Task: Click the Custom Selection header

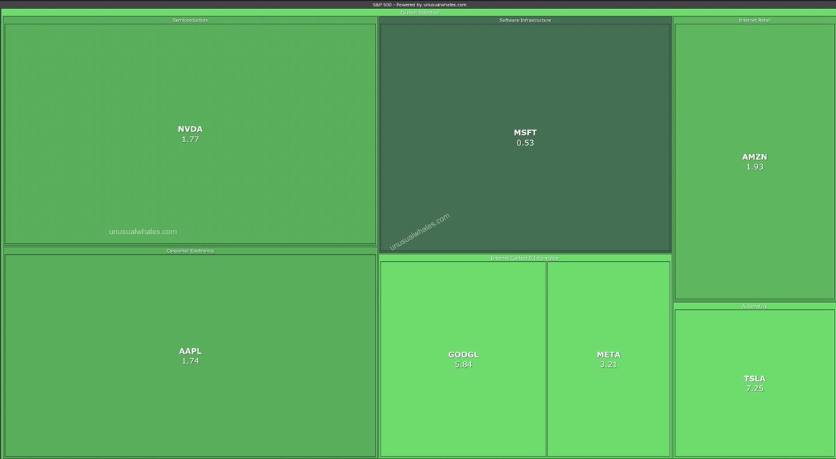Action: click(419, 13)
